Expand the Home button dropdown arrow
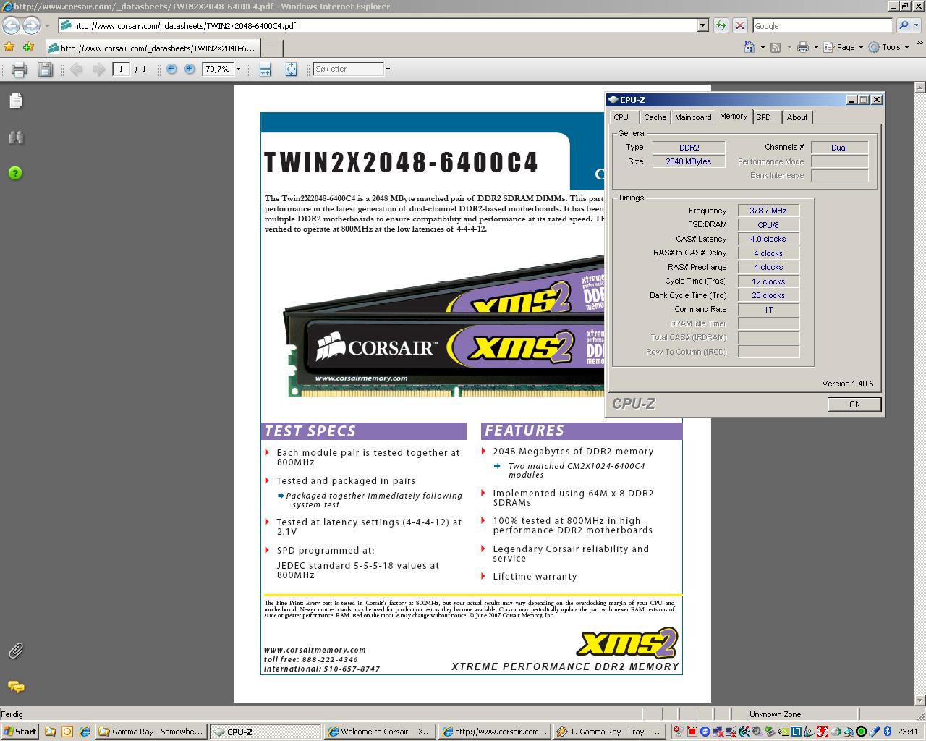Viewport: 926px width, 741px height. tap(763, 47)
